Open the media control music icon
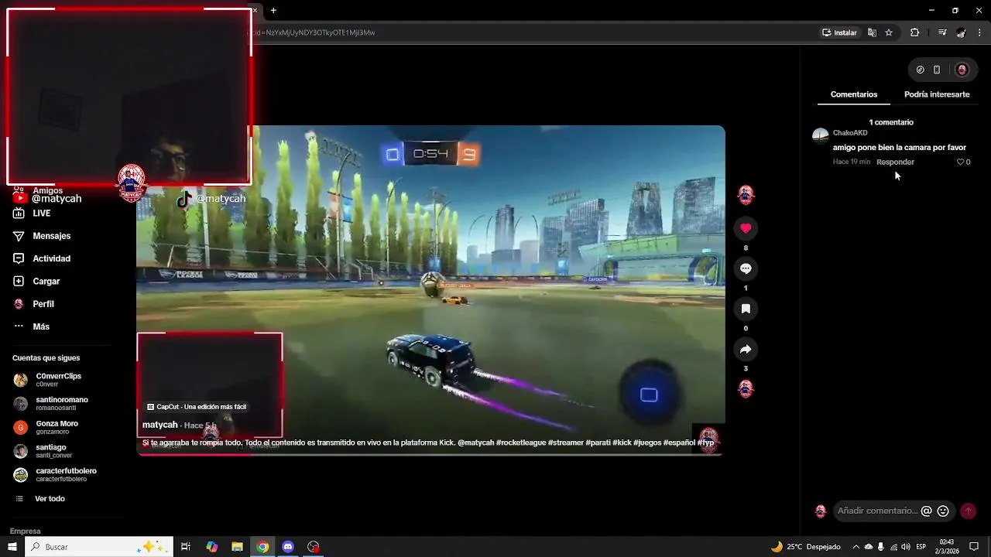The width and height of the screenshot is (991, 557). click(942, 32)
